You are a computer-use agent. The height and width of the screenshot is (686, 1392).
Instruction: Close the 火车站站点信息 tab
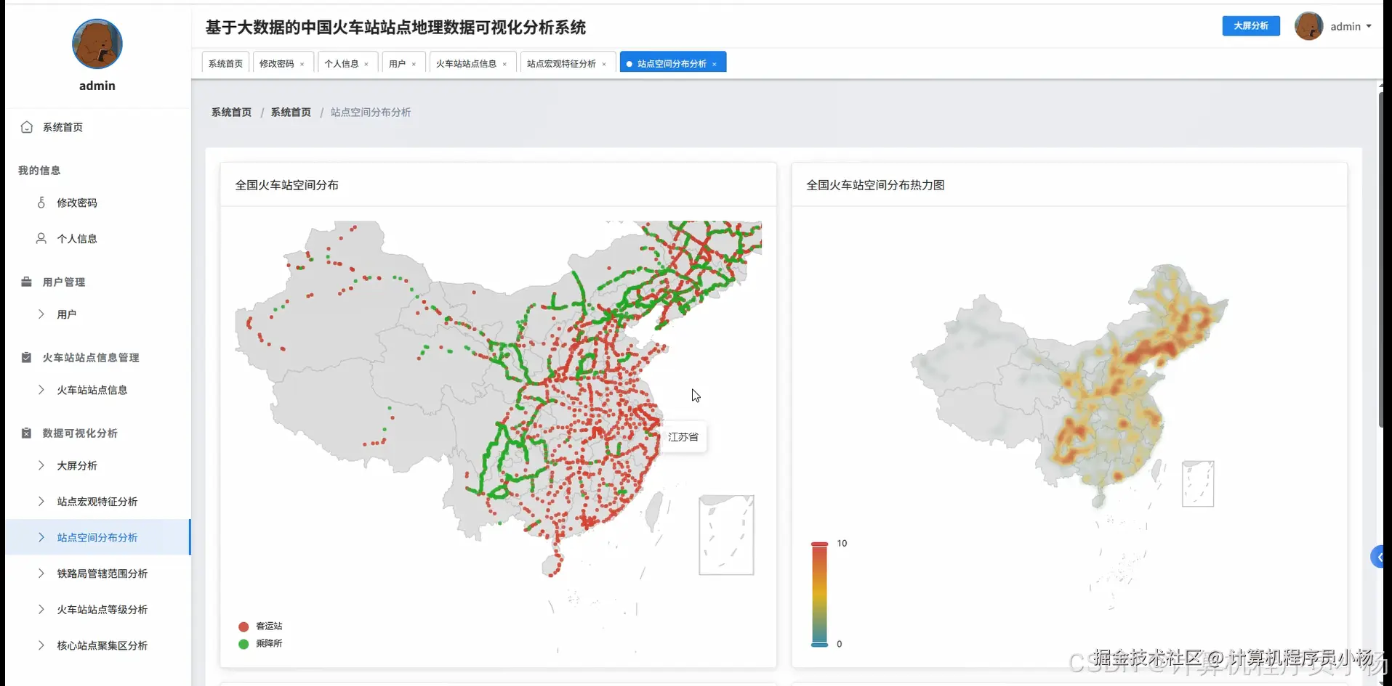click(504, 64)
